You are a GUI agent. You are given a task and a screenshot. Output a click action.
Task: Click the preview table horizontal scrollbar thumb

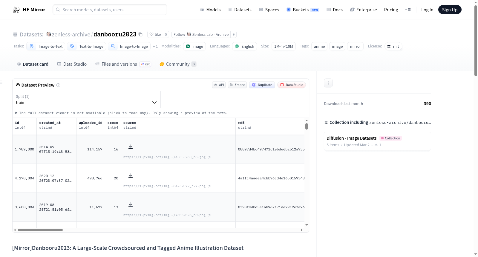coord(40,230)
